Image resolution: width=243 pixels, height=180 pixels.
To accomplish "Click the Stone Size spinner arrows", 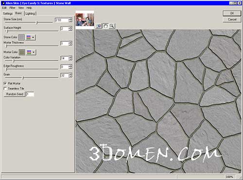I will click(x=70, y=20).
